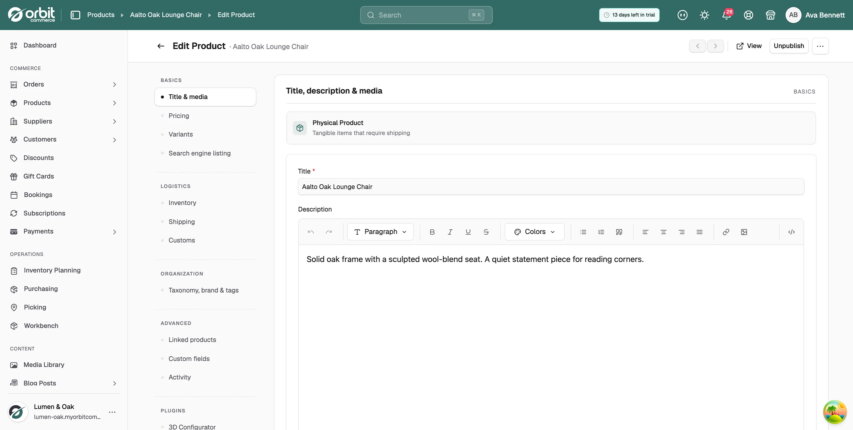Insert a hyperlink
The height and width of the screenshot is (430, 853).
[x=726, y=232]
